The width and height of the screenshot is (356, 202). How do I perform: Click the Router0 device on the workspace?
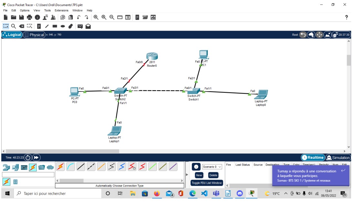click(x=152, y=56)
